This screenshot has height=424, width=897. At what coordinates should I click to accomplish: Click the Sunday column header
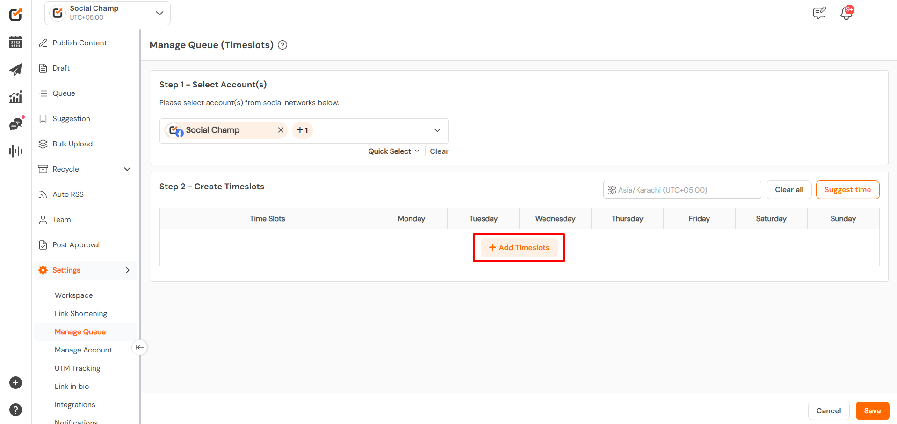[843, 219]
